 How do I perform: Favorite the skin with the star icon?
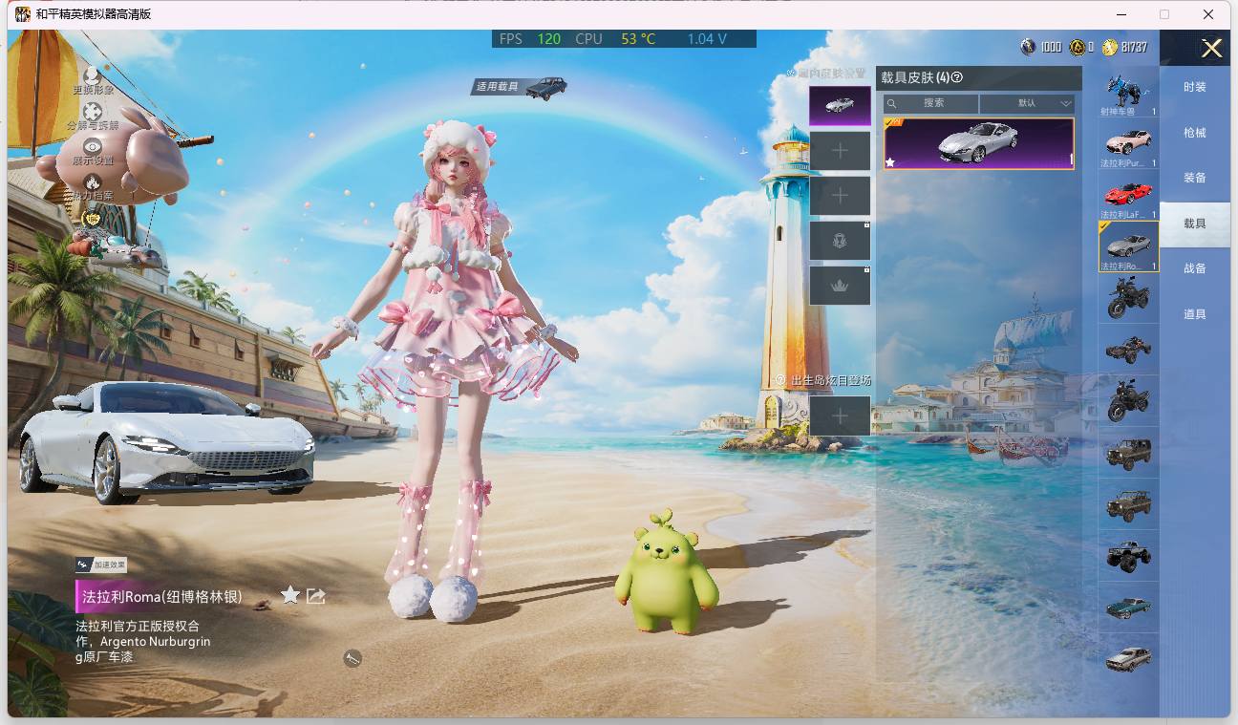click(x=290, y=596)
